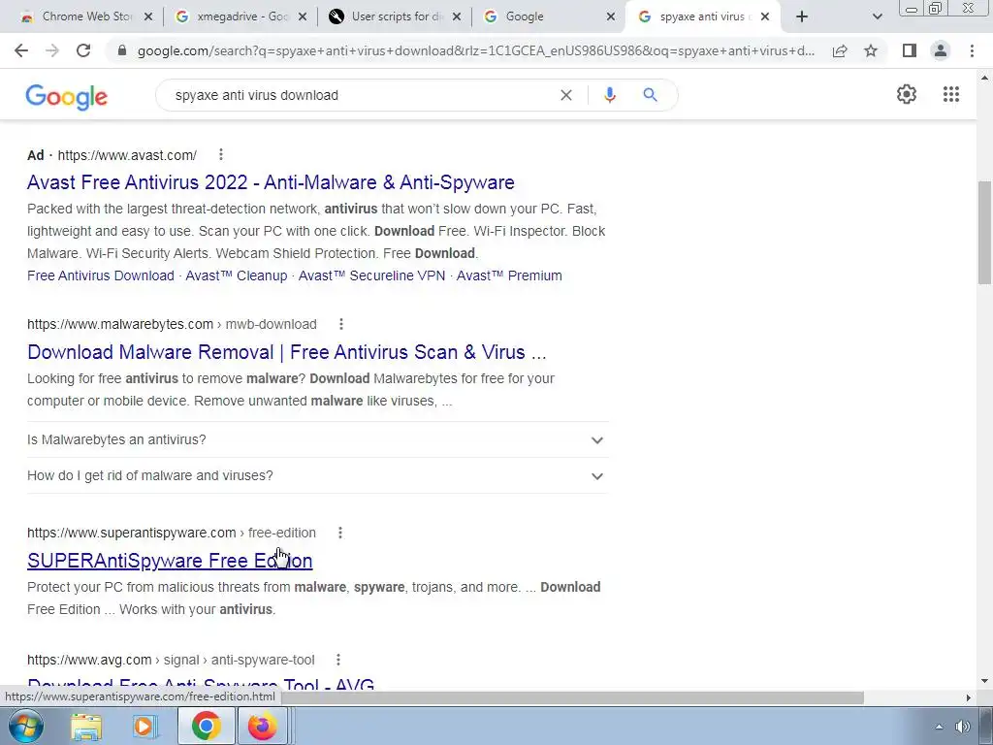
Task: Open Google quick settings gear
Action: coord(907,94)
